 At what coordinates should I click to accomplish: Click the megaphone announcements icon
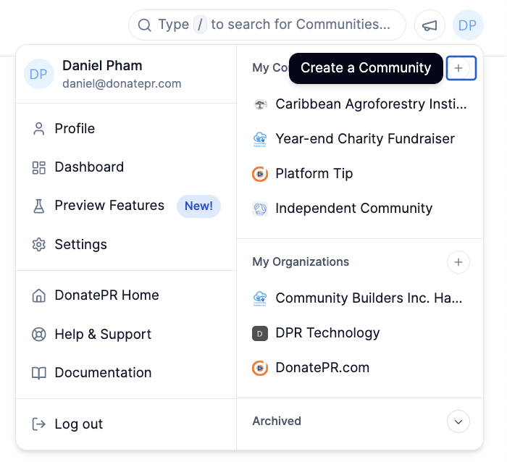[430, 25]
